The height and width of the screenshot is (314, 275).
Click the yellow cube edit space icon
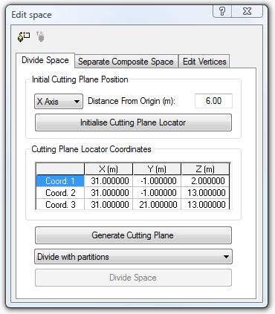[x=24, y=37]
